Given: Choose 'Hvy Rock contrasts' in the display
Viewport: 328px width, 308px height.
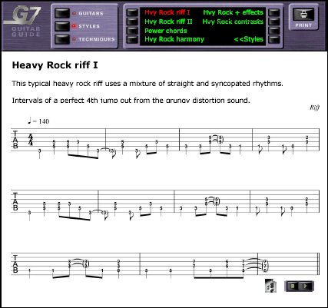Looking at the screenshot, I should click(x=233, y=22).
